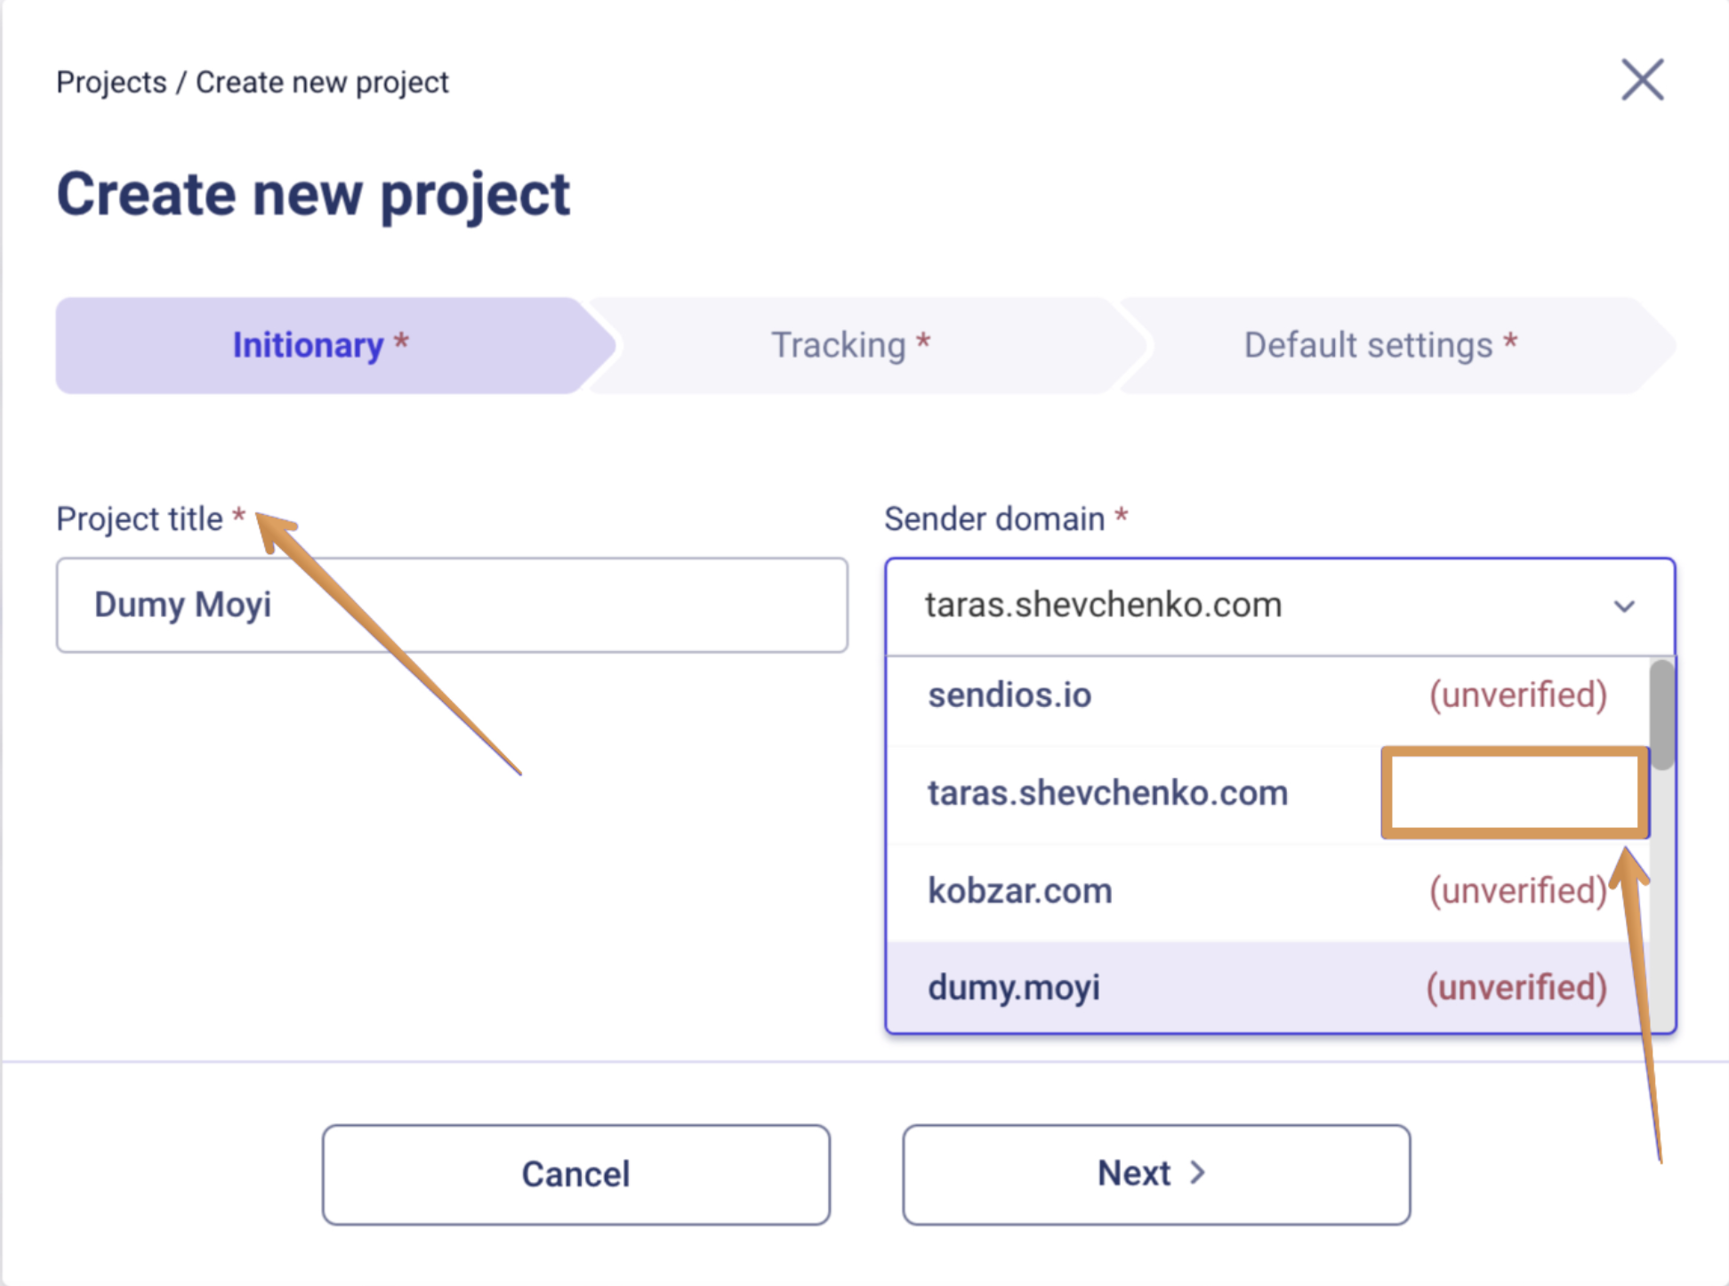Click the arrow icon inside Next button
The width and height of the screenshot is (1729, 1286).
[x=1198, y=1173]
